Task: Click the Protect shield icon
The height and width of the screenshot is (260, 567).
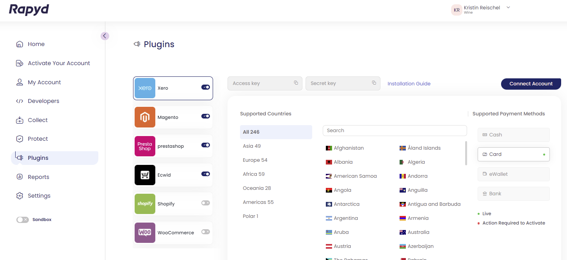Action: (20, 139)
